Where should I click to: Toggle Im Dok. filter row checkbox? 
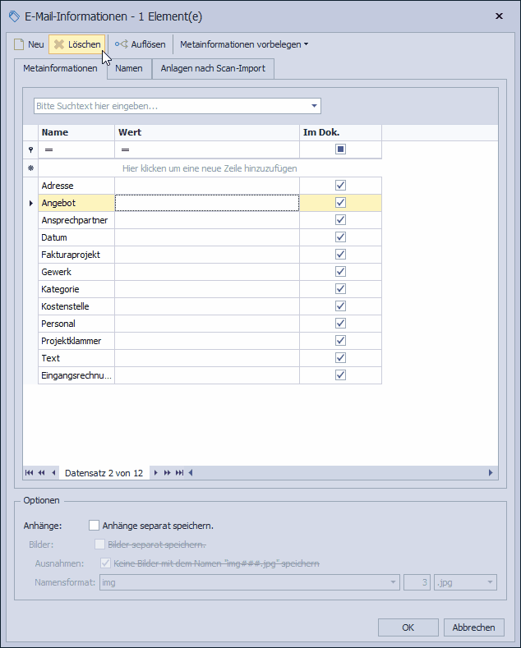click(340, 149)
